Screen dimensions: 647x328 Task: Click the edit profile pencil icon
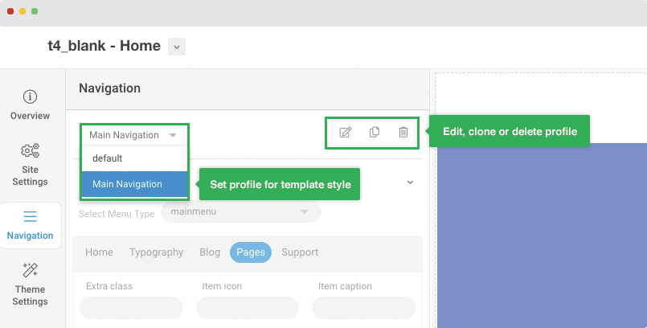coord(346,133)
